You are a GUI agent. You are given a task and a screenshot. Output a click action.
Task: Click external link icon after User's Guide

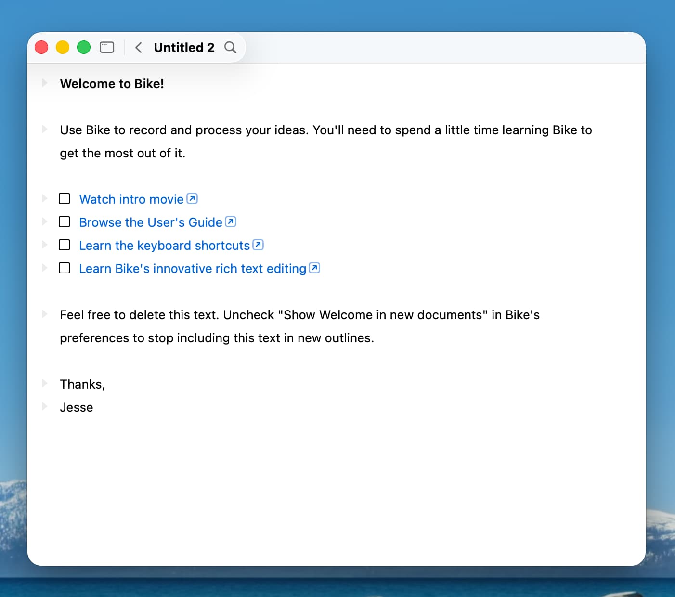[231, 221]
